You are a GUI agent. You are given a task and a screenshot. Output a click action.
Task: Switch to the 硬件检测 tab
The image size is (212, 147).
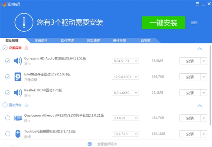pos(119,41)
